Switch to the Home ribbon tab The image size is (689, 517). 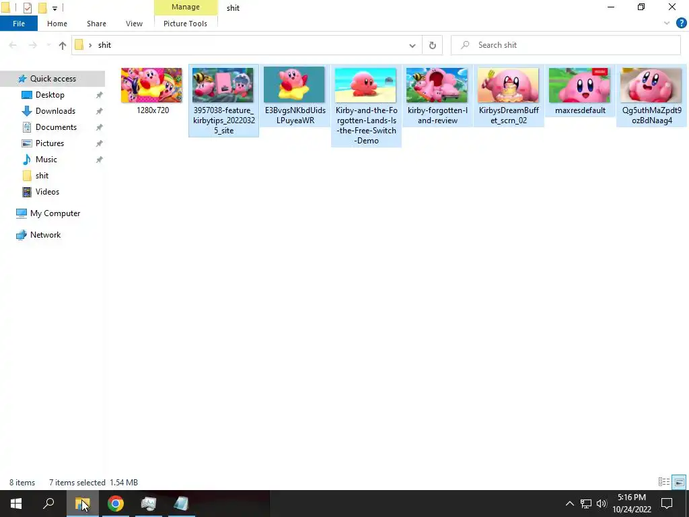pos(57,24)
